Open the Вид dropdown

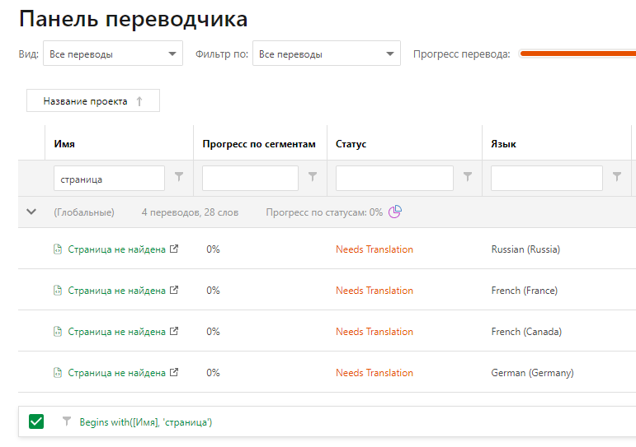[x=112, y=54]
